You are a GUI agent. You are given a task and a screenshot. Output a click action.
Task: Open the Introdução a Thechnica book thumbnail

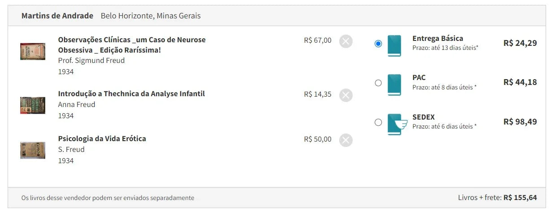pos(33,105)
